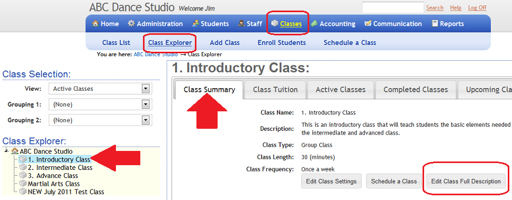
Task: Collapse the ABC Dance Studio tree node
Action: click(x=7, y=150)
